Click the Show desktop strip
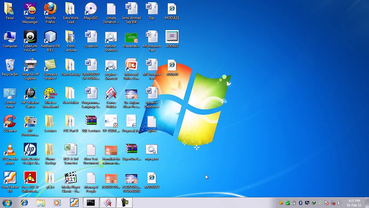Viewport: 369px width, 208px height. 367,203
